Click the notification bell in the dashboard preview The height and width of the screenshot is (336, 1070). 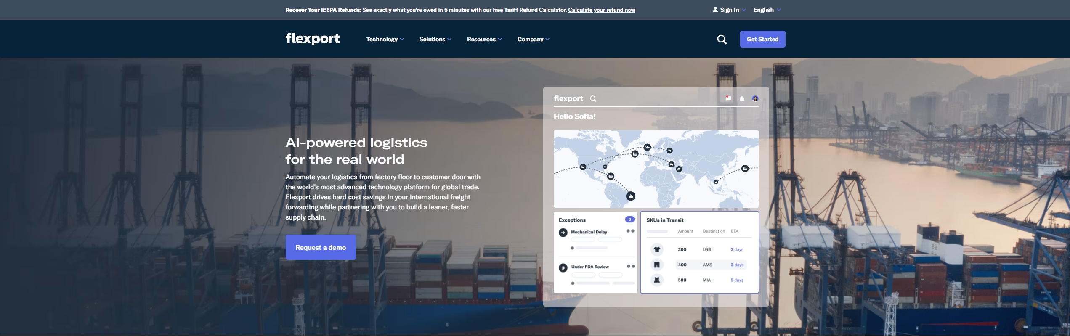[742, 99]
